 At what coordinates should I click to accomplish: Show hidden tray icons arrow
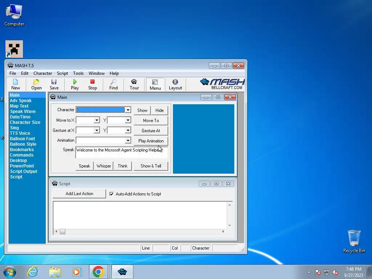[x=309, y=272]
